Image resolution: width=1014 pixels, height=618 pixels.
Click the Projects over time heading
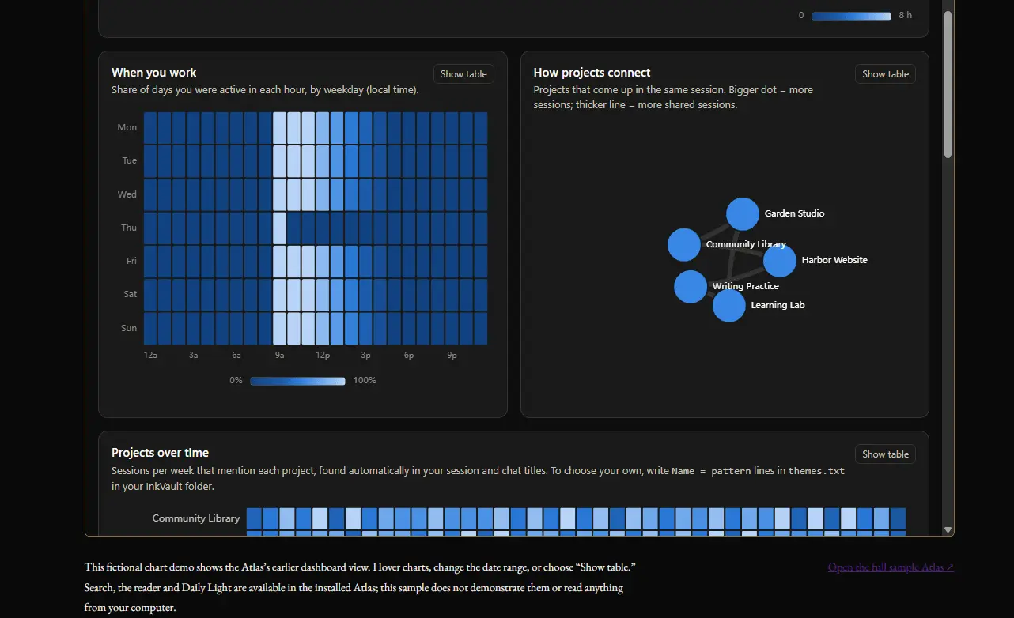coord(160,453)
